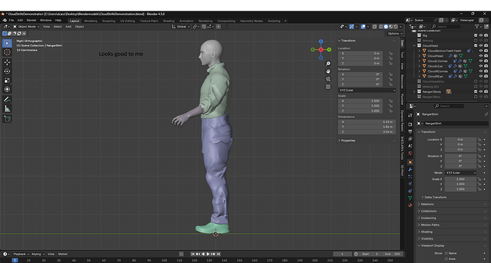
Task: Open the Scene properties tab
Action: coord(410,146)
